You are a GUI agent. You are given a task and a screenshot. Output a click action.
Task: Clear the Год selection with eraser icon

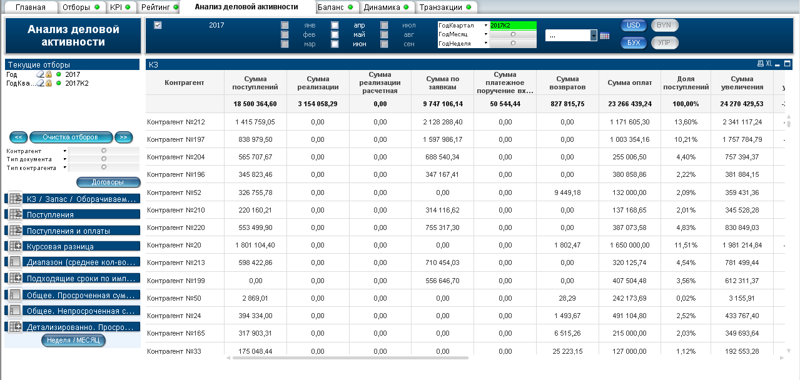click(x=40, y=74)
